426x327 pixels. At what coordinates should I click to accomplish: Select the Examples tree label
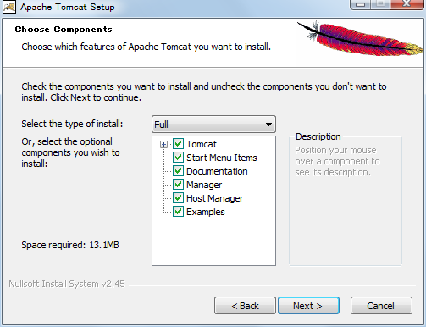click(206, 212)
